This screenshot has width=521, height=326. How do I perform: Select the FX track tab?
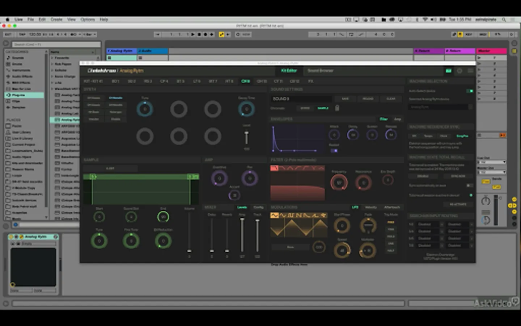click(x=311, y=81)
